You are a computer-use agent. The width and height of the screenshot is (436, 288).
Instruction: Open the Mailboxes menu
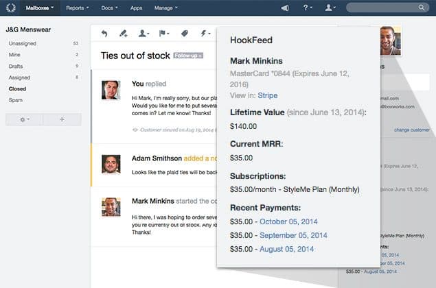[x=40, y=8]
